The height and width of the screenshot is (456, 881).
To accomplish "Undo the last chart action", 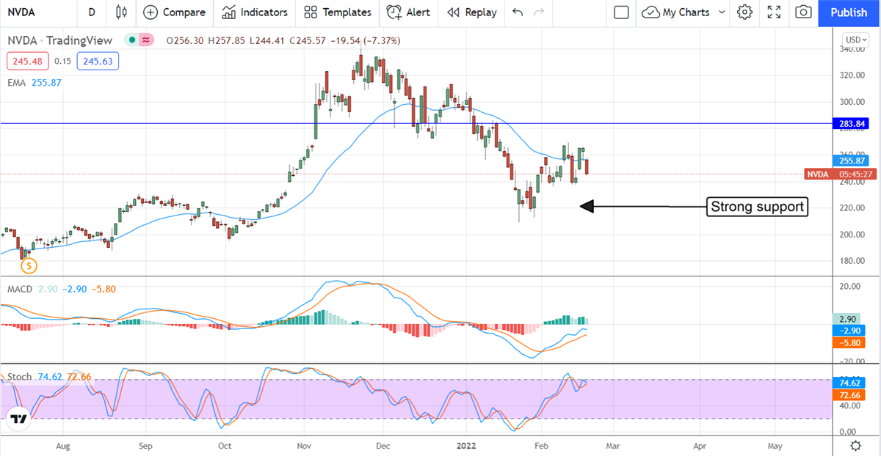I will pos(518,12).
